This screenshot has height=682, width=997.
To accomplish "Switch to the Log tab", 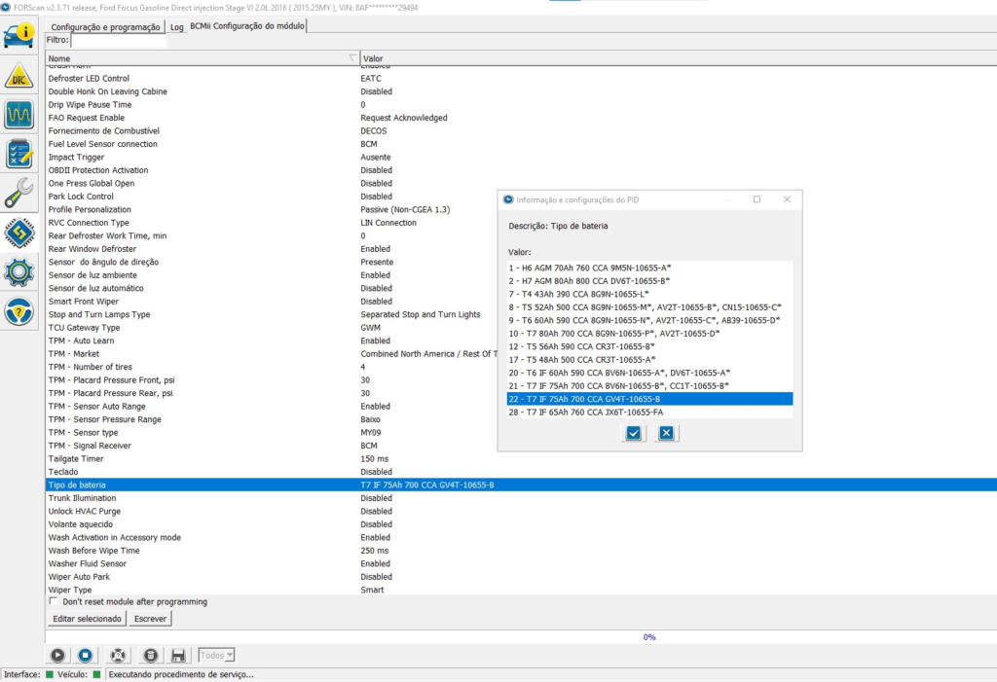I will point(177,26).
